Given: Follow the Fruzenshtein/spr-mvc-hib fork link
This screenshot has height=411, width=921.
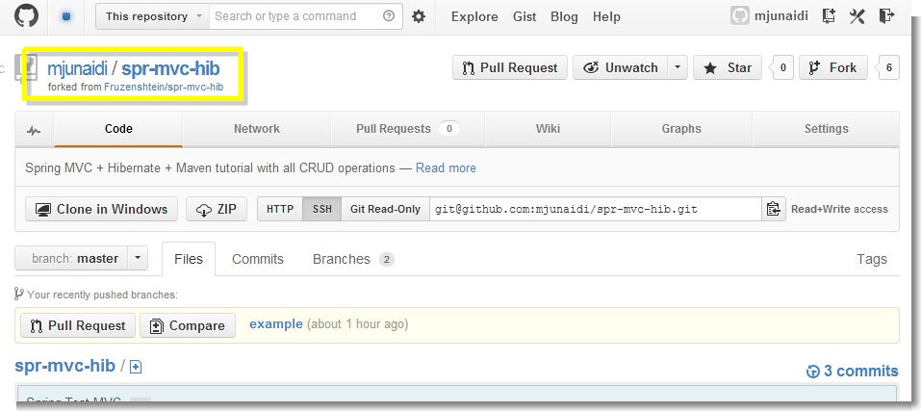Looking at the screenshot, I should tap(164, 87).
